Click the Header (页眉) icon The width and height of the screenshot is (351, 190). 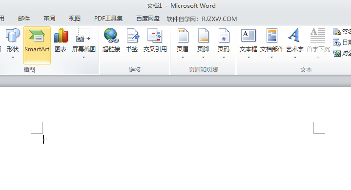(183, 35)
